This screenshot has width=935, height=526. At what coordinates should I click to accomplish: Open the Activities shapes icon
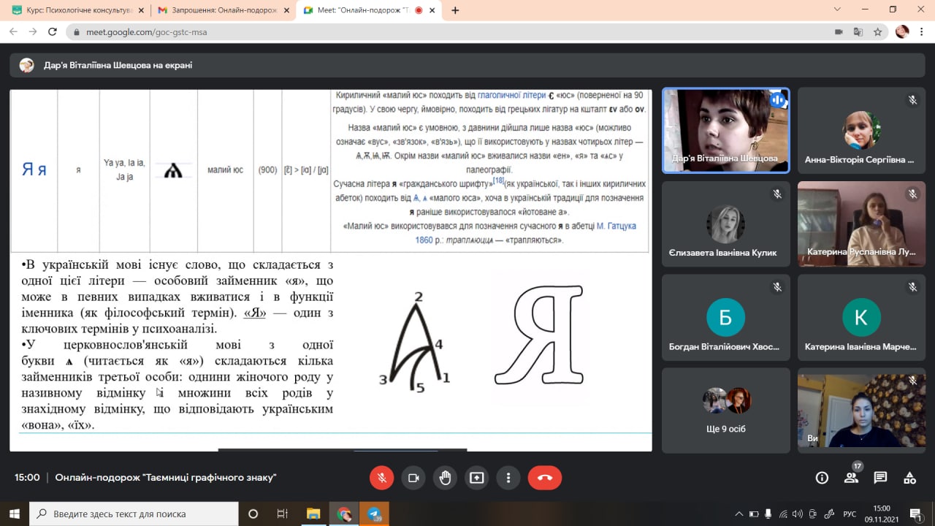(x=909, y=478)
